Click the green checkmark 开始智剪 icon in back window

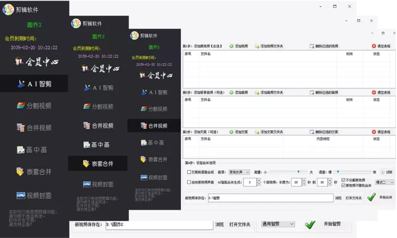(x=310, y=224)
